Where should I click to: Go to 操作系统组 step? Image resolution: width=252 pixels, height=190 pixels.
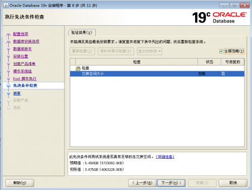pos(23,71)
